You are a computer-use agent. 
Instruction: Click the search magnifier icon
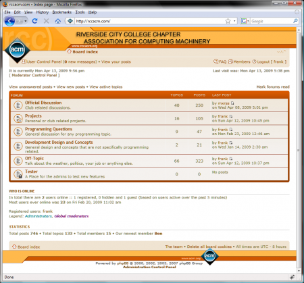click(295, 21)
